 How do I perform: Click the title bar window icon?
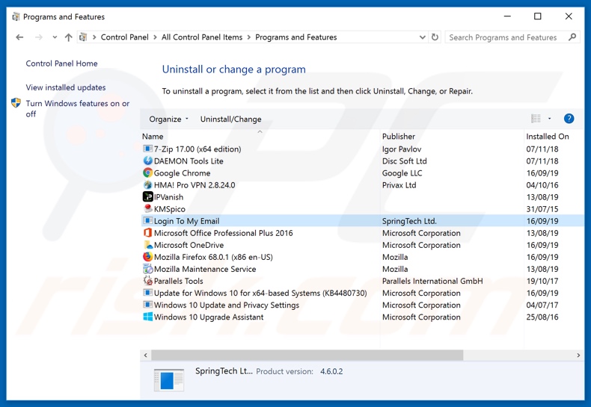pyautogui.click(x=16, y=16)
